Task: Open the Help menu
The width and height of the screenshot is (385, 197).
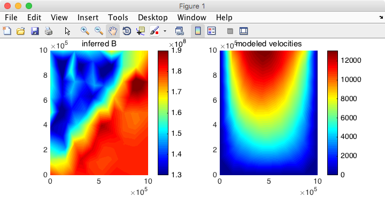Action: coord(224,18)
